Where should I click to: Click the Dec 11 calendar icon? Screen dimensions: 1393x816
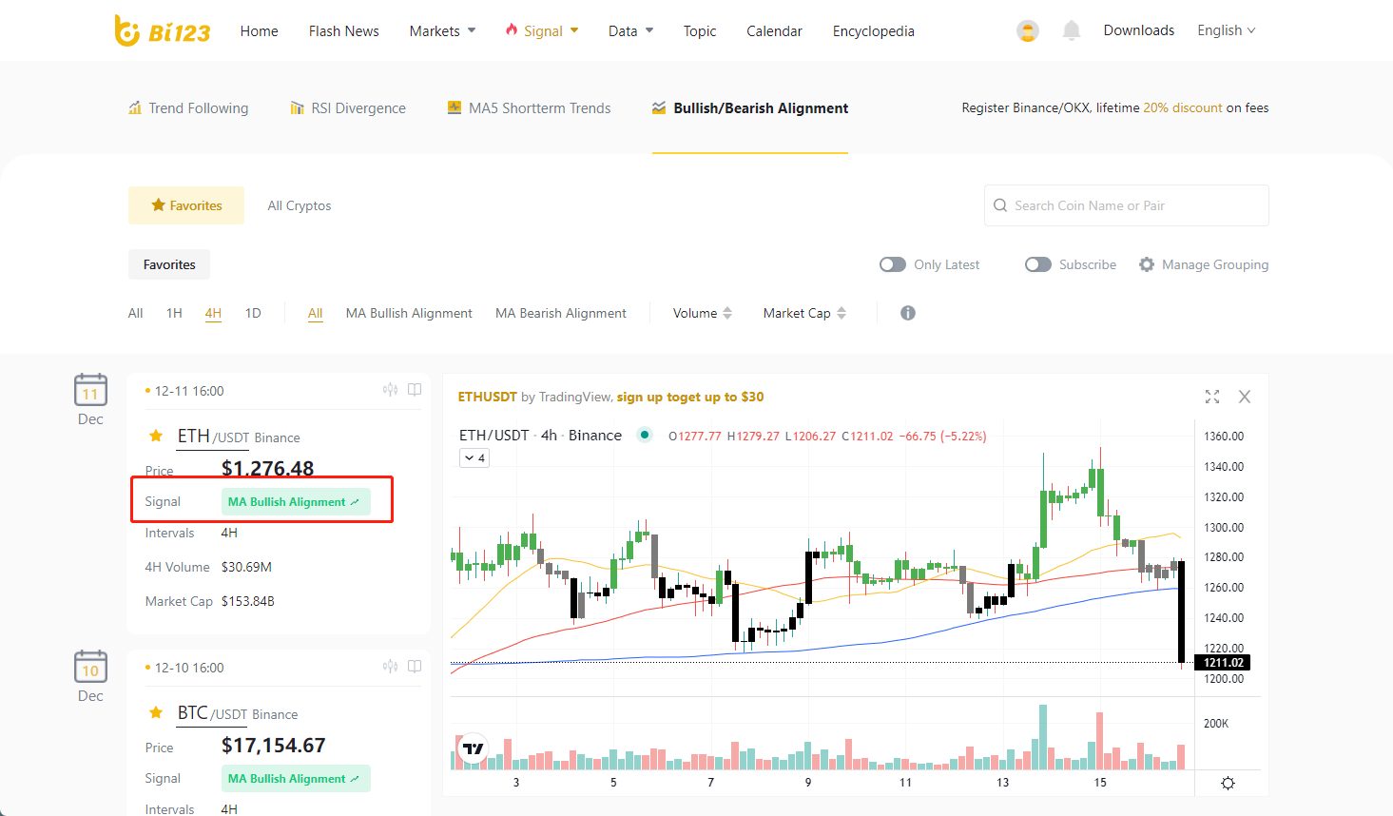(90, 390)
